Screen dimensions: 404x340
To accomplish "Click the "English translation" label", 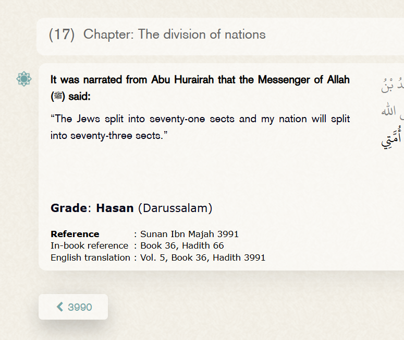I will tap(90, 257).
